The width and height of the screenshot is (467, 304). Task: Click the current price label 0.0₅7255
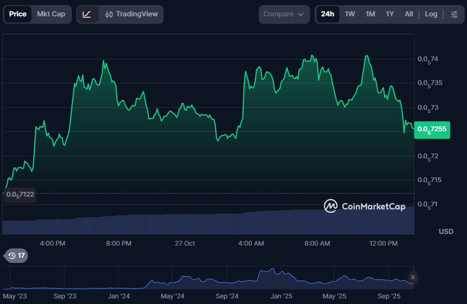click(x=432, y=129)
